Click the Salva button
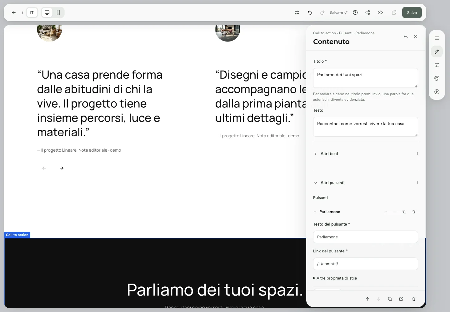 pos(412,12)
